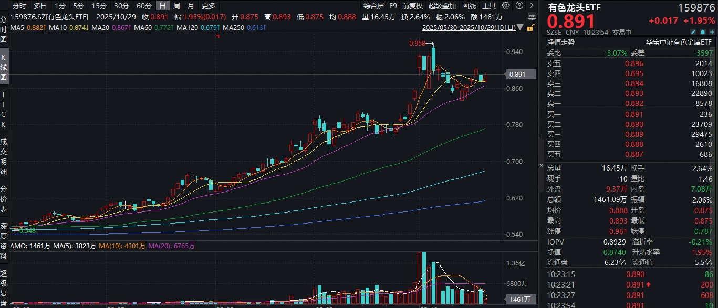Click the pencil annotation icon
Image resolution: width=718 pixels, height=308 pixels.
point(693,32)
